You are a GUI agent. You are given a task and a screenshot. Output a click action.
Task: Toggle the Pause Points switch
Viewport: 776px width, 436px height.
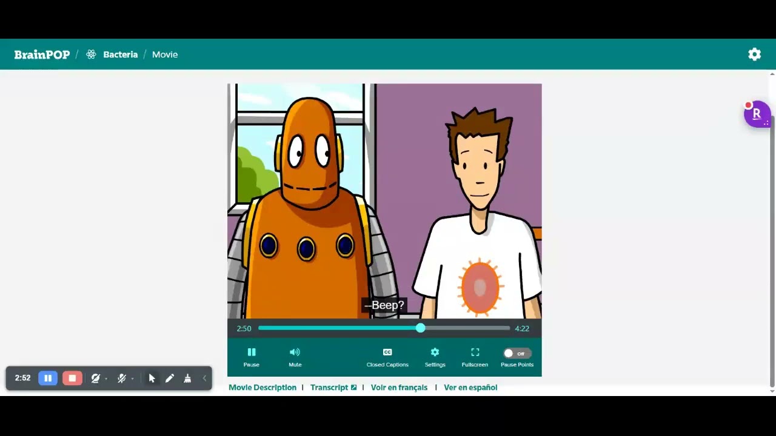pyautogui.click(x=517, y=353)
